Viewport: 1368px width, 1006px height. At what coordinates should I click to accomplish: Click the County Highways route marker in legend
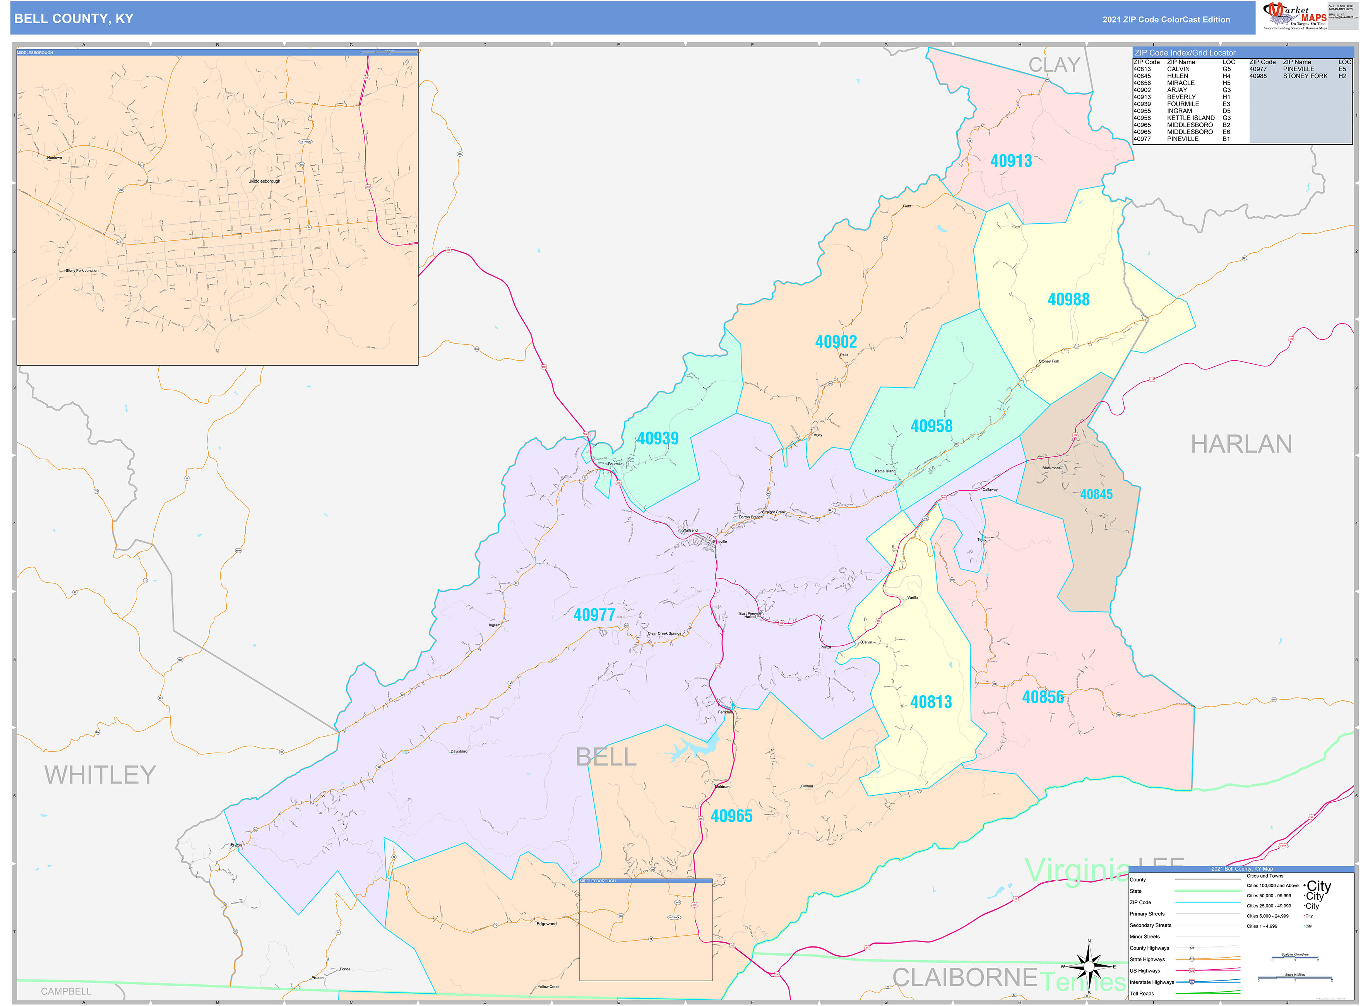[x=1193, y=948]
